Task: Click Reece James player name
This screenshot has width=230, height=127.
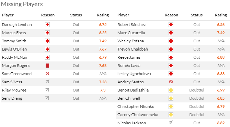Action: [129, 57]
